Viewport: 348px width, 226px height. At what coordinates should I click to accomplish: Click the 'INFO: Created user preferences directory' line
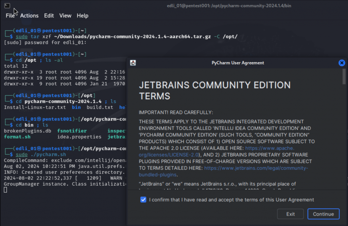pyautogui.click(x=64, y=172)
